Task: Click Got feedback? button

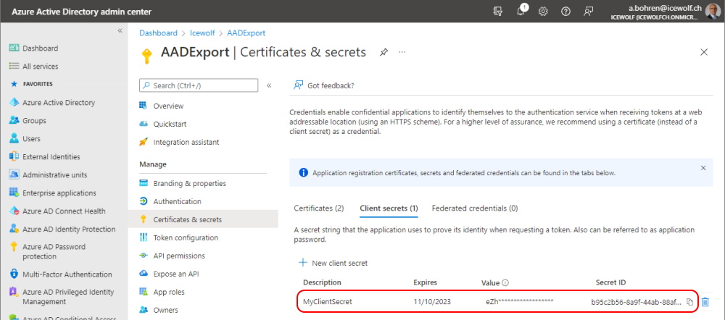Action: click(x=324, y=85)
